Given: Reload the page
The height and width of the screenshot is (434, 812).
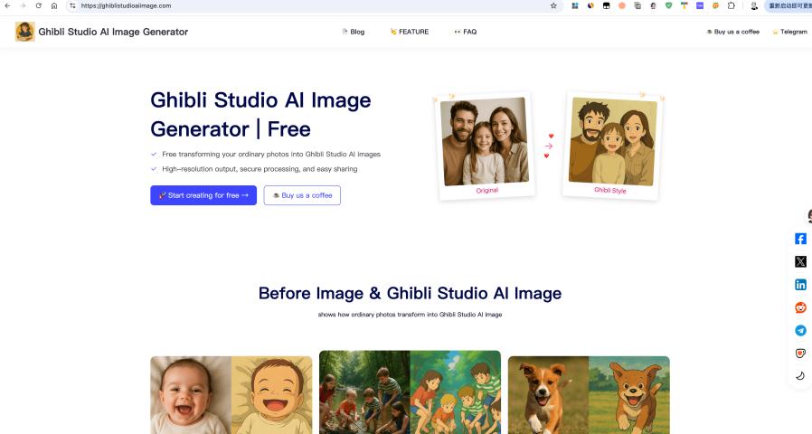Looking at the screenshot, I should 38,5.
